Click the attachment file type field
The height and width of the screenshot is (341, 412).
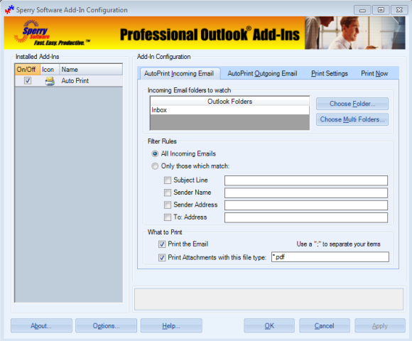330,257
